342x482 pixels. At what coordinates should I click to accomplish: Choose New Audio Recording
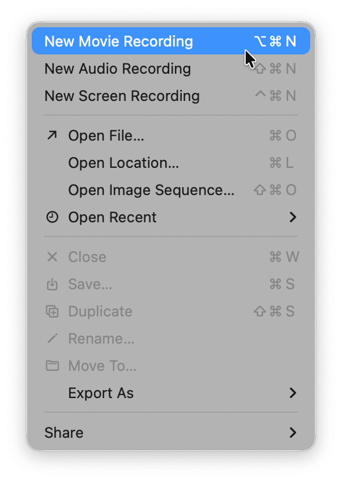pos(117,69)
